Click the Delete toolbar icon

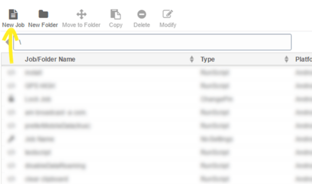(x=142, y=19)
